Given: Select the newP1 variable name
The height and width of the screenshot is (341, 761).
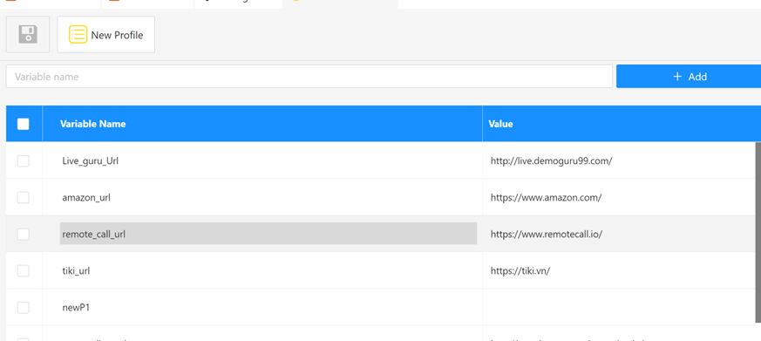Looking at the screenshot, I should 76,308.
